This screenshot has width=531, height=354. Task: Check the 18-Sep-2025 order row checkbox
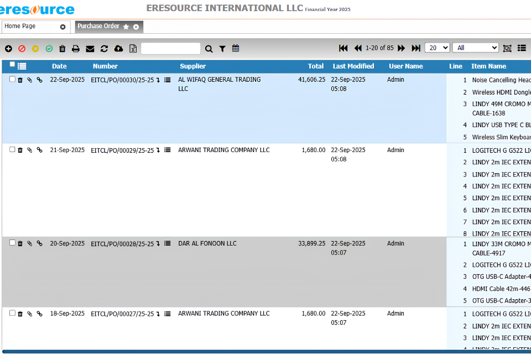12,313
